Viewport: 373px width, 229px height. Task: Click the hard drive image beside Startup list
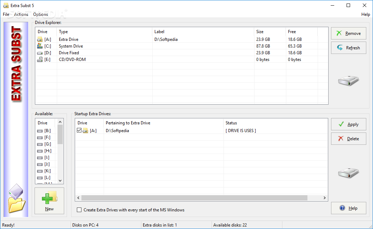pyautogui.click(x=348, y=173)
